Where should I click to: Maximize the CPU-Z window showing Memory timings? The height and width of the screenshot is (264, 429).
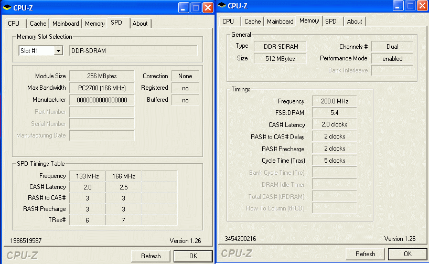point(409,6)
